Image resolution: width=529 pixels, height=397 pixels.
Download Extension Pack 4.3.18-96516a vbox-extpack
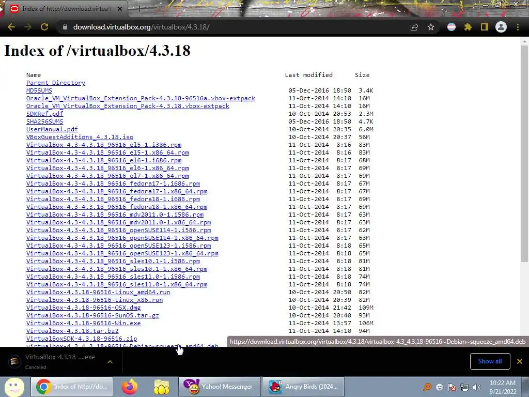141,98
